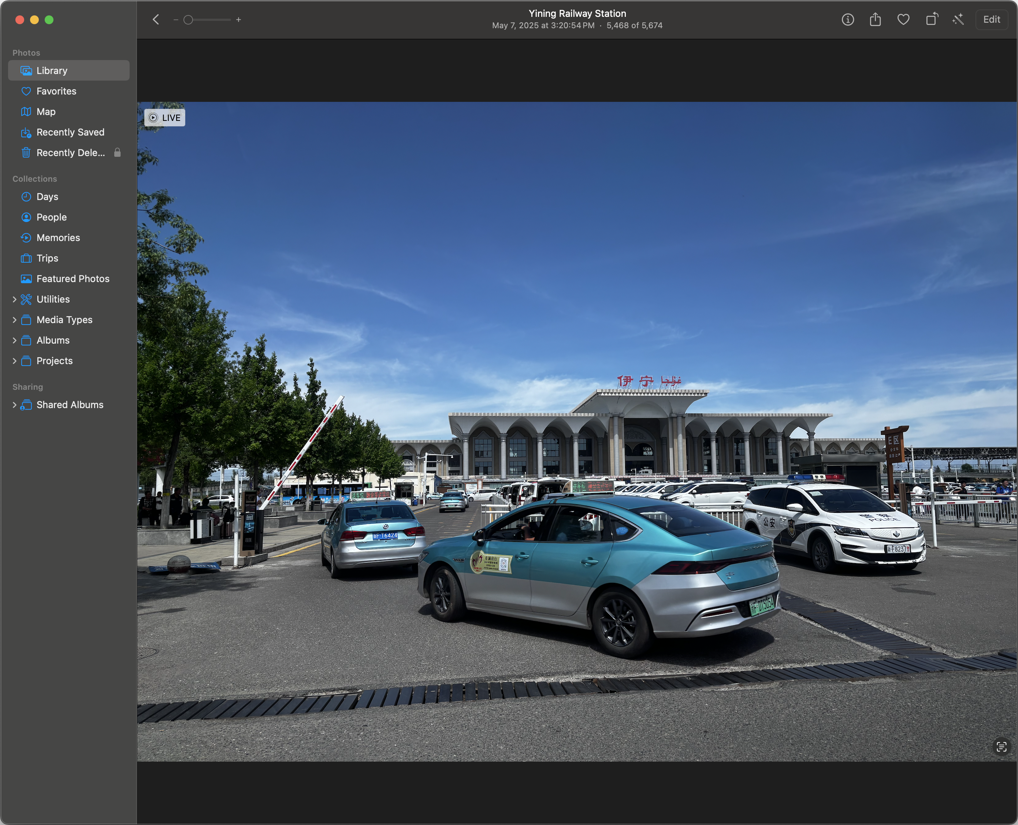
Task: Click the Share icon in toolbar
Action: point(875,19)
